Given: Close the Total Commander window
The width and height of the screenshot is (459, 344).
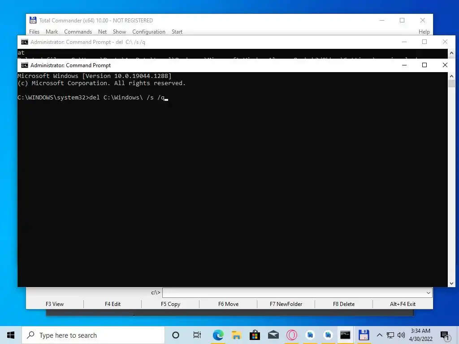Looking at the screenshot, I should click(x=422, y=20).
